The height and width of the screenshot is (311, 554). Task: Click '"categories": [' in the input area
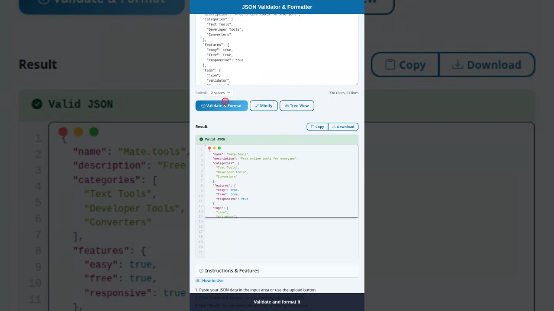coord(218,19)
